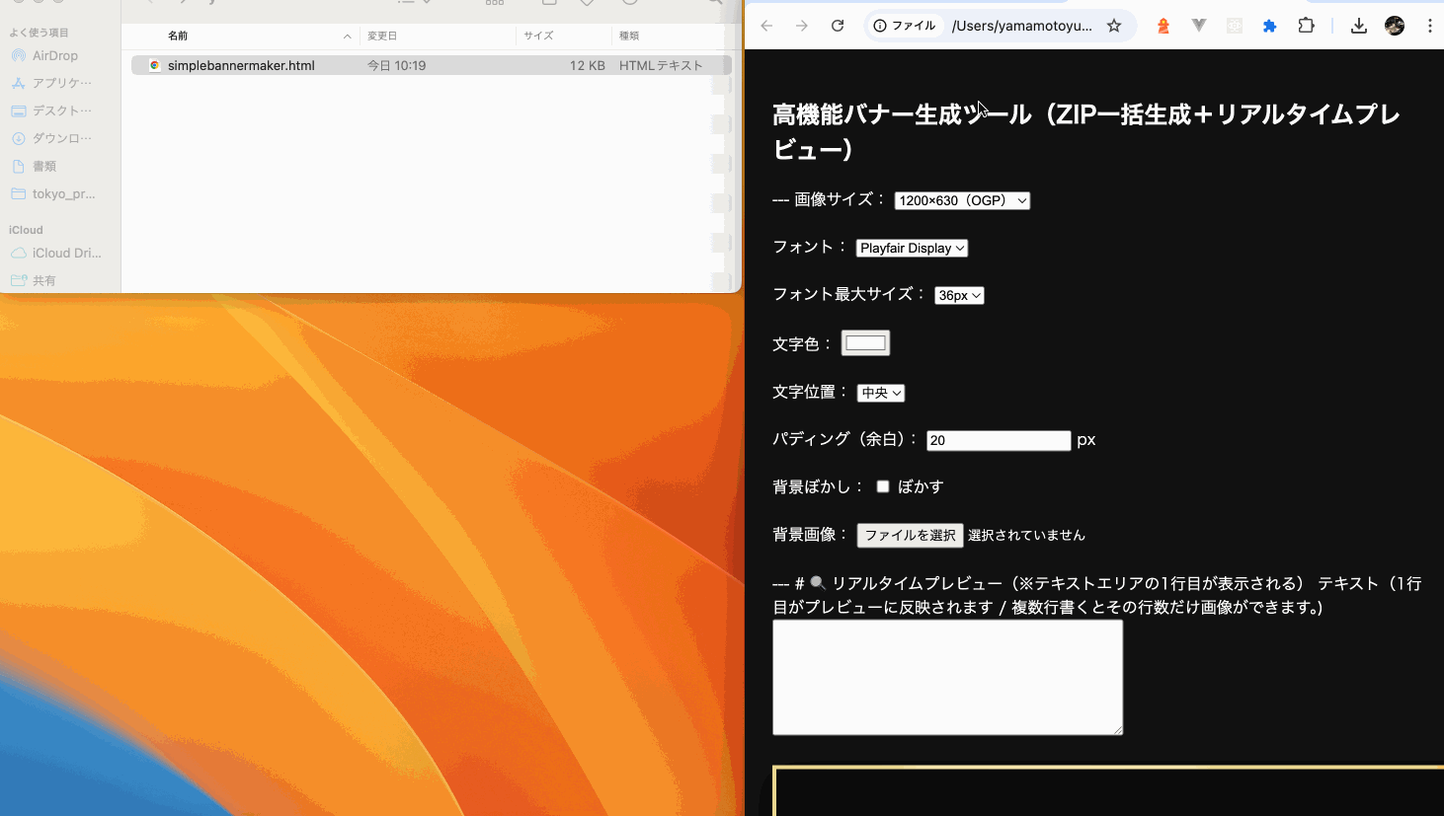
Task: Click the ファイルを選択 button
Action: click(x=910, y=535)
